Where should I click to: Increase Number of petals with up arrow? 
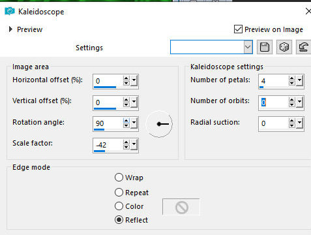click(x=291, y=79)
